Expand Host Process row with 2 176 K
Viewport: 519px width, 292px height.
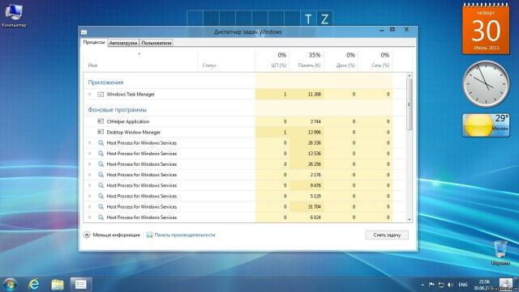click(90, 175)
